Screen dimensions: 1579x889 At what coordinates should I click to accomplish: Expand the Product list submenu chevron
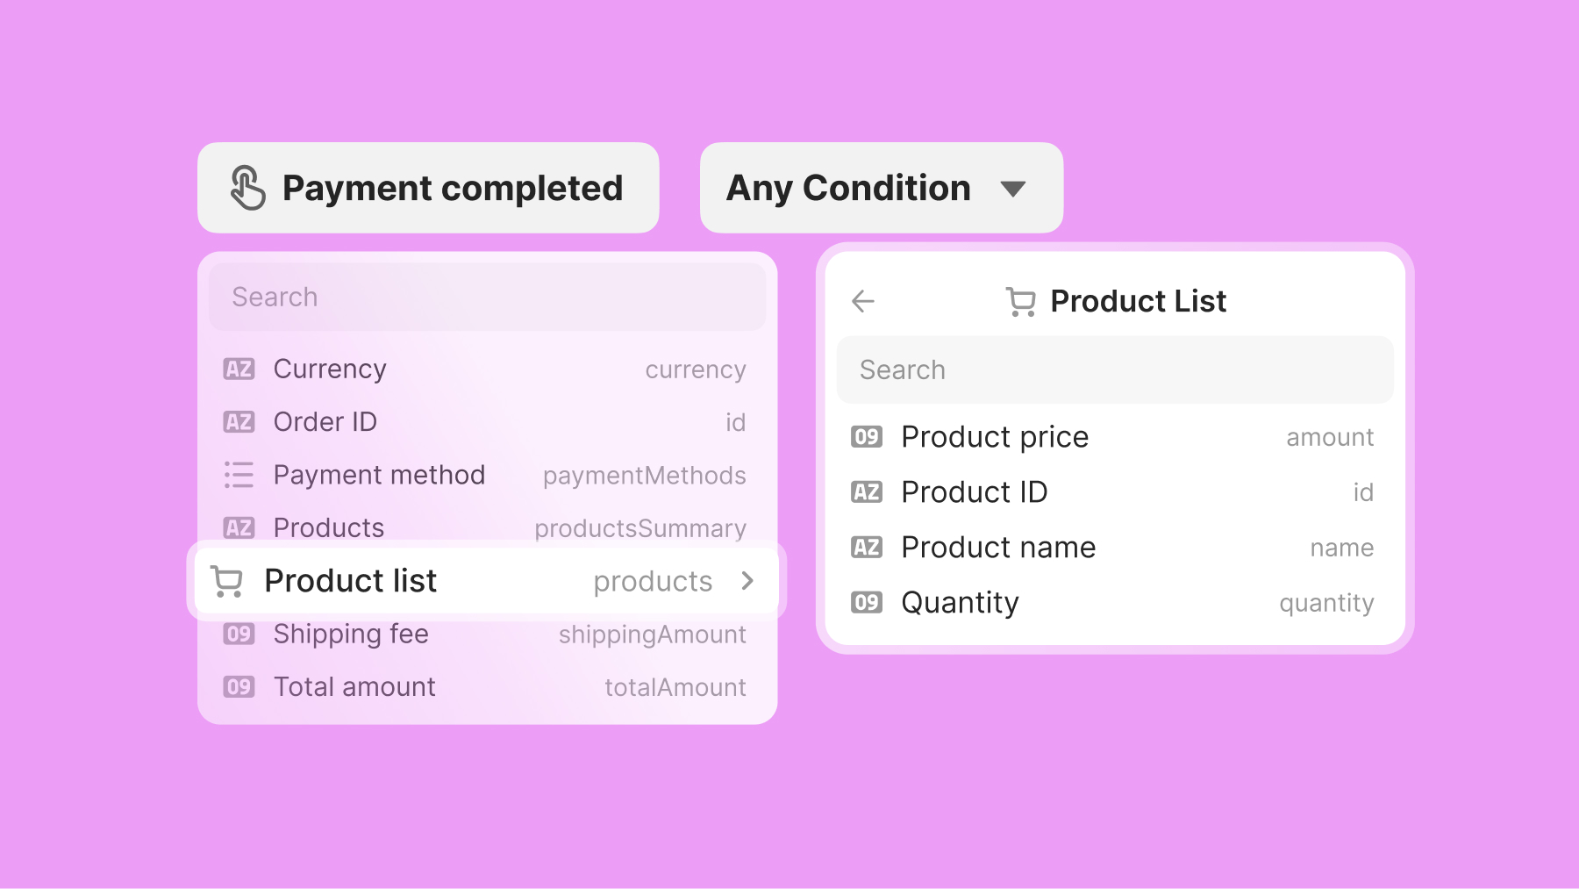[747, 581]
